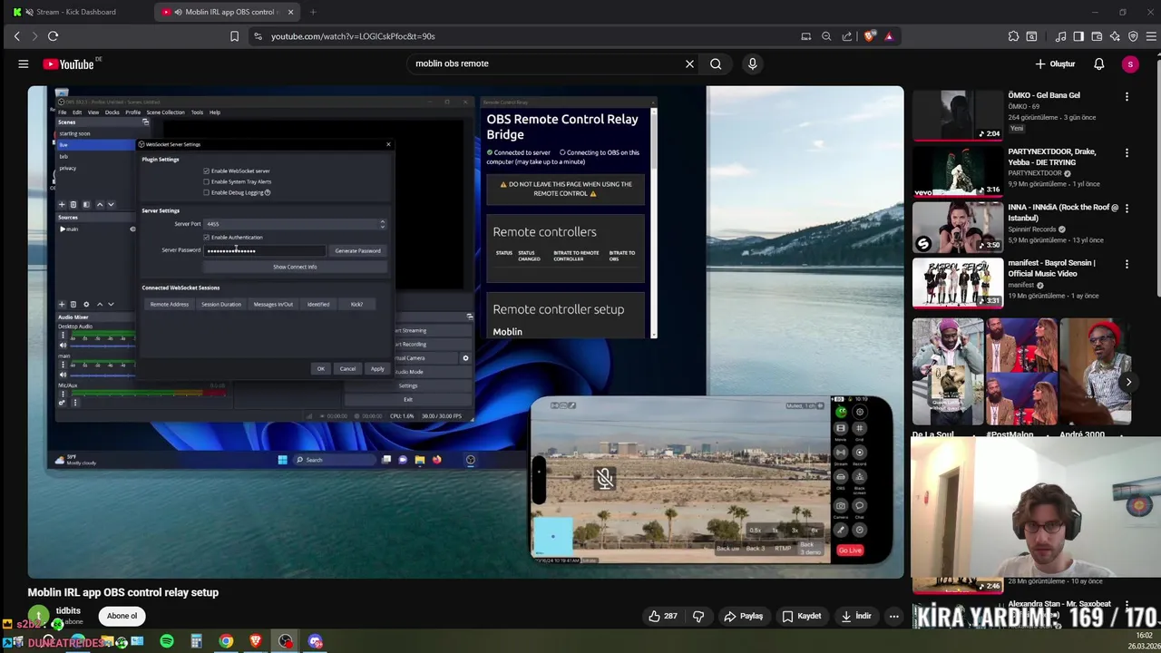This screenshot has width=1161, height=653.
Task: Run the search with the magnifier button
Action: (x=716, y=63)
